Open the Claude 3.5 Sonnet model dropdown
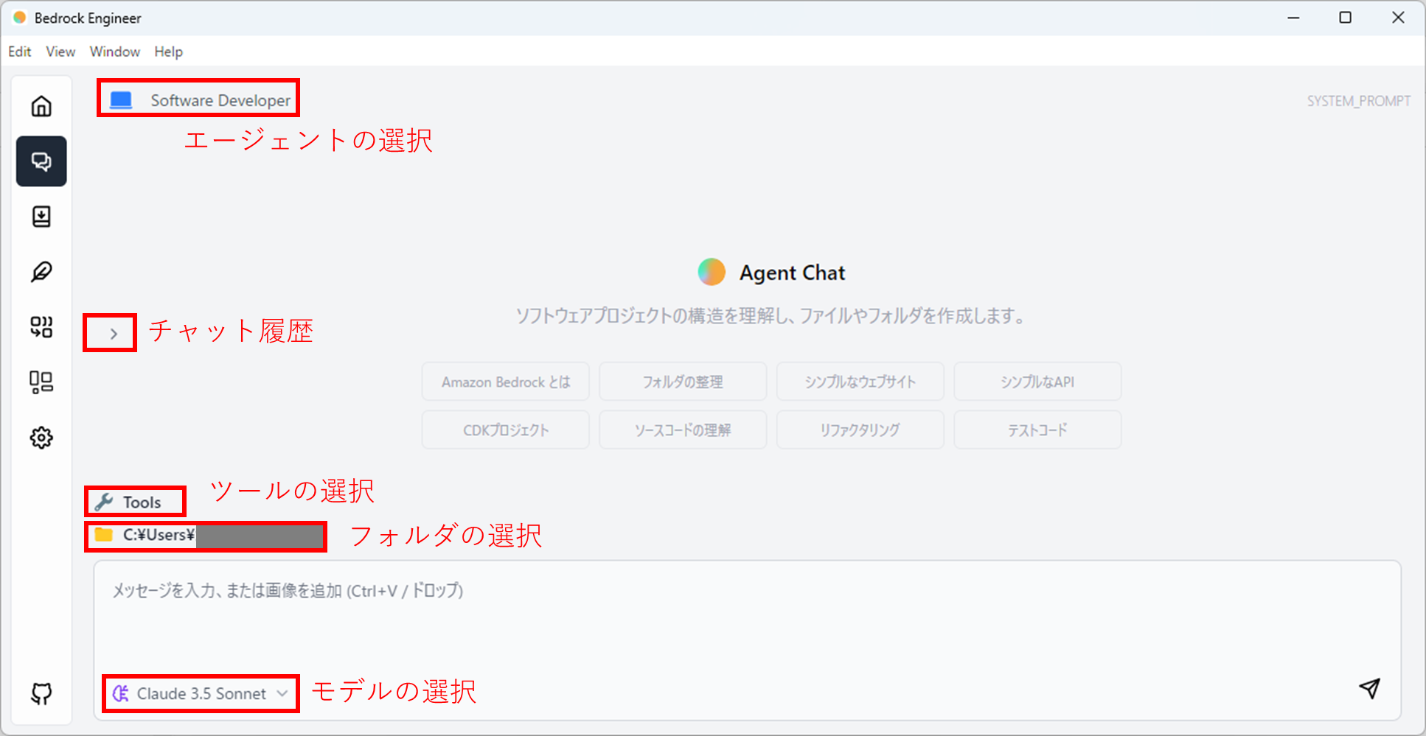This screenshot has height=736, width=1426. pyautogui.click(x=201, y=693)
